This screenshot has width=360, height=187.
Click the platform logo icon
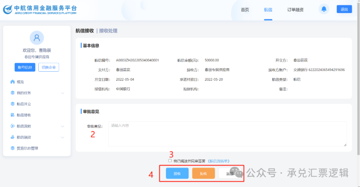[8, 9]
